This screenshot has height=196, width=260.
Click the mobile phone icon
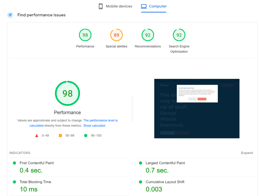[101, 6]
